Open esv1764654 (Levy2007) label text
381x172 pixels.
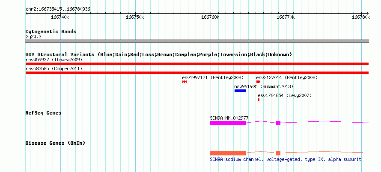click(285, 95)
